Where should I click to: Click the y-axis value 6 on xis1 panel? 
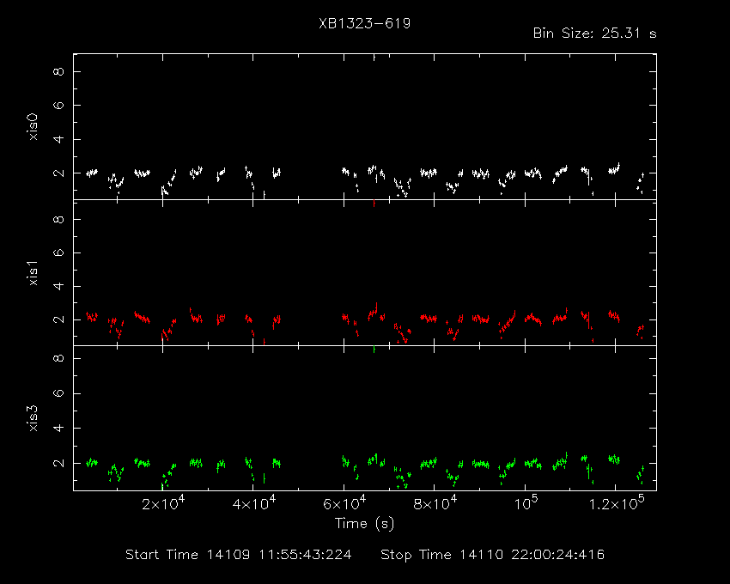(58, 252)
